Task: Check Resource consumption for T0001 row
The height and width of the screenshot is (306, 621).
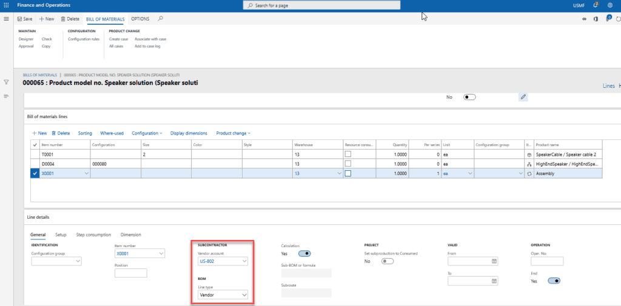Action: pos(347,154)
